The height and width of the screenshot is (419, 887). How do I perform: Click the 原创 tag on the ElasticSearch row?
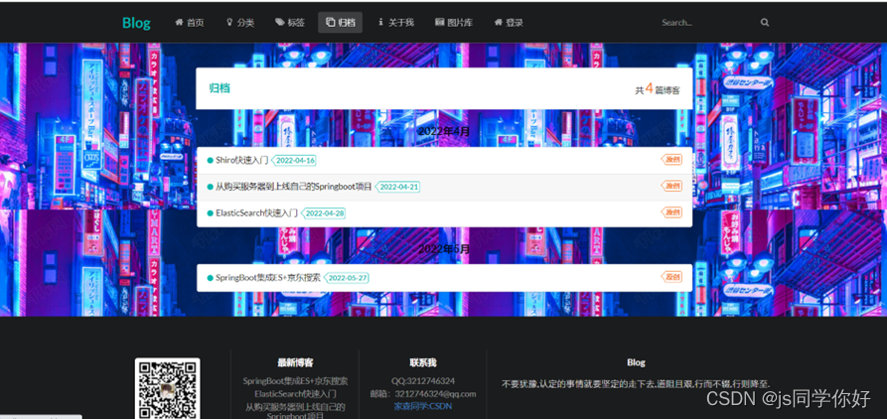671,212
